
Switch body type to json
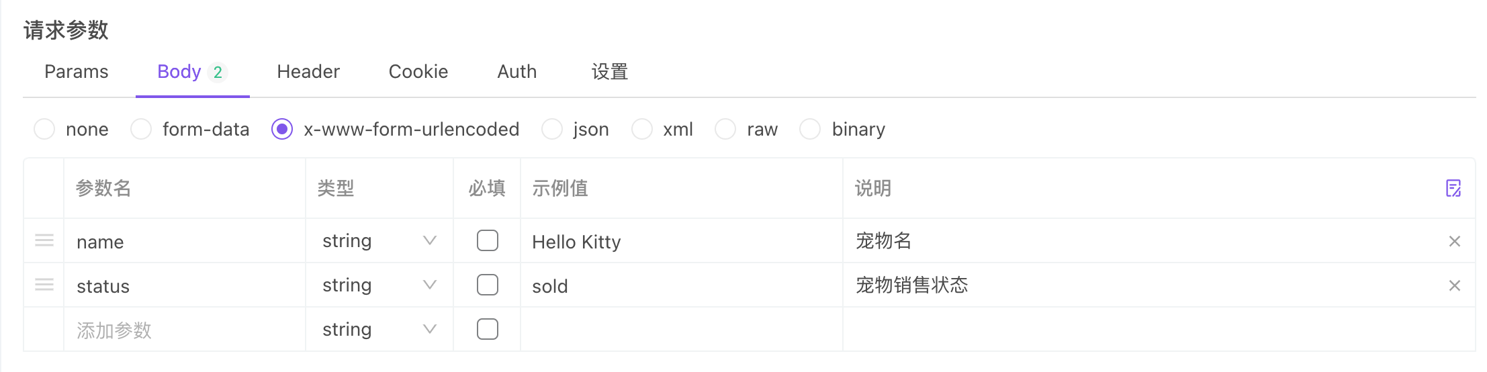552,129
